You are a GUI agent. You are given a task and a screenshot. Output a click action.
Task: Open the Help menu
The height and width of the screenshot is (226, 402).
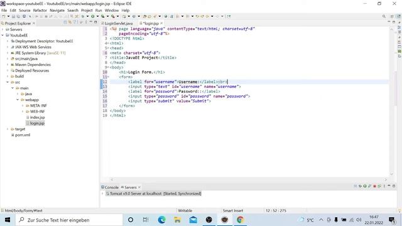click(x=126, y=10)
